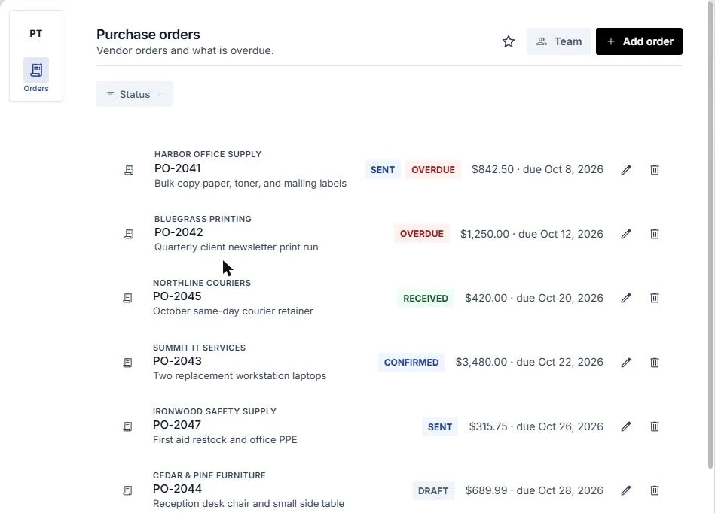The image size is (715, 513).
Task: Delete order PO-2042 trash icon
Action: [x=655, y=234]
